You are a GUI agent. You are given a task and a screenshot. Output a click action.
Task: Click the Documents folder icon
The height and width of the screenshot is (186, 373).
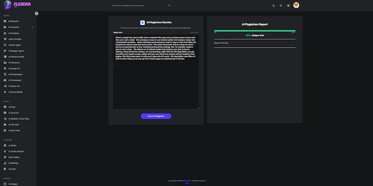point(5,27)
